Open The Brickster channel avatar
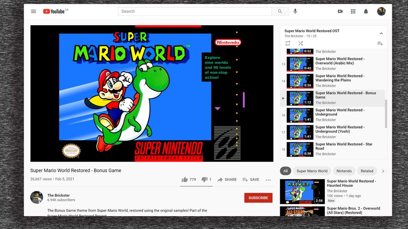 (x=37, y=197)
